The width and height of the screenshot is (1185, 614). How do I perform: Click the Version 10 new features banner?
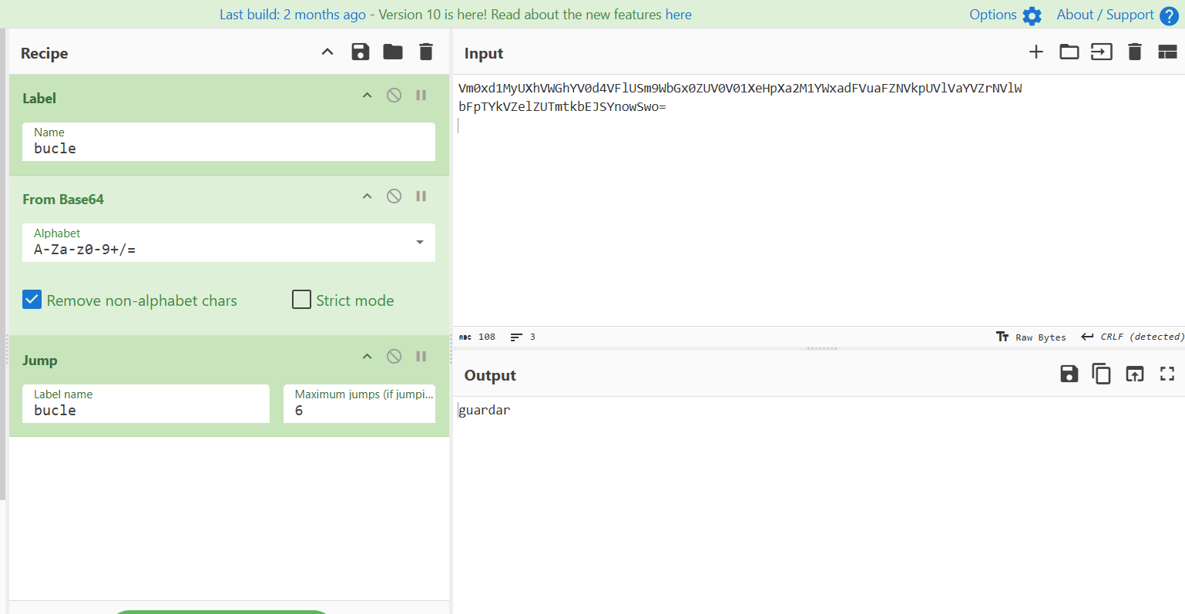pos(455,15)
